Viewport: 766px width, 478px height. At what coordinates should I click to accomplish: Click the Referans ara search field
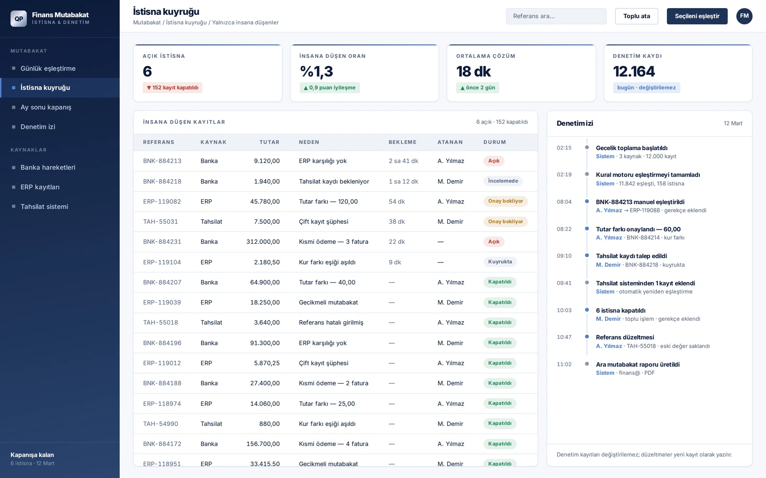click(x=556, y=16)
